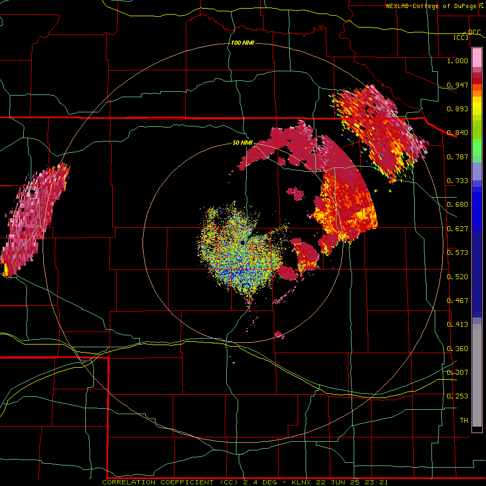Select the 0.787 scale value
This screenshot has width=486, height=486.
[457, 157]
